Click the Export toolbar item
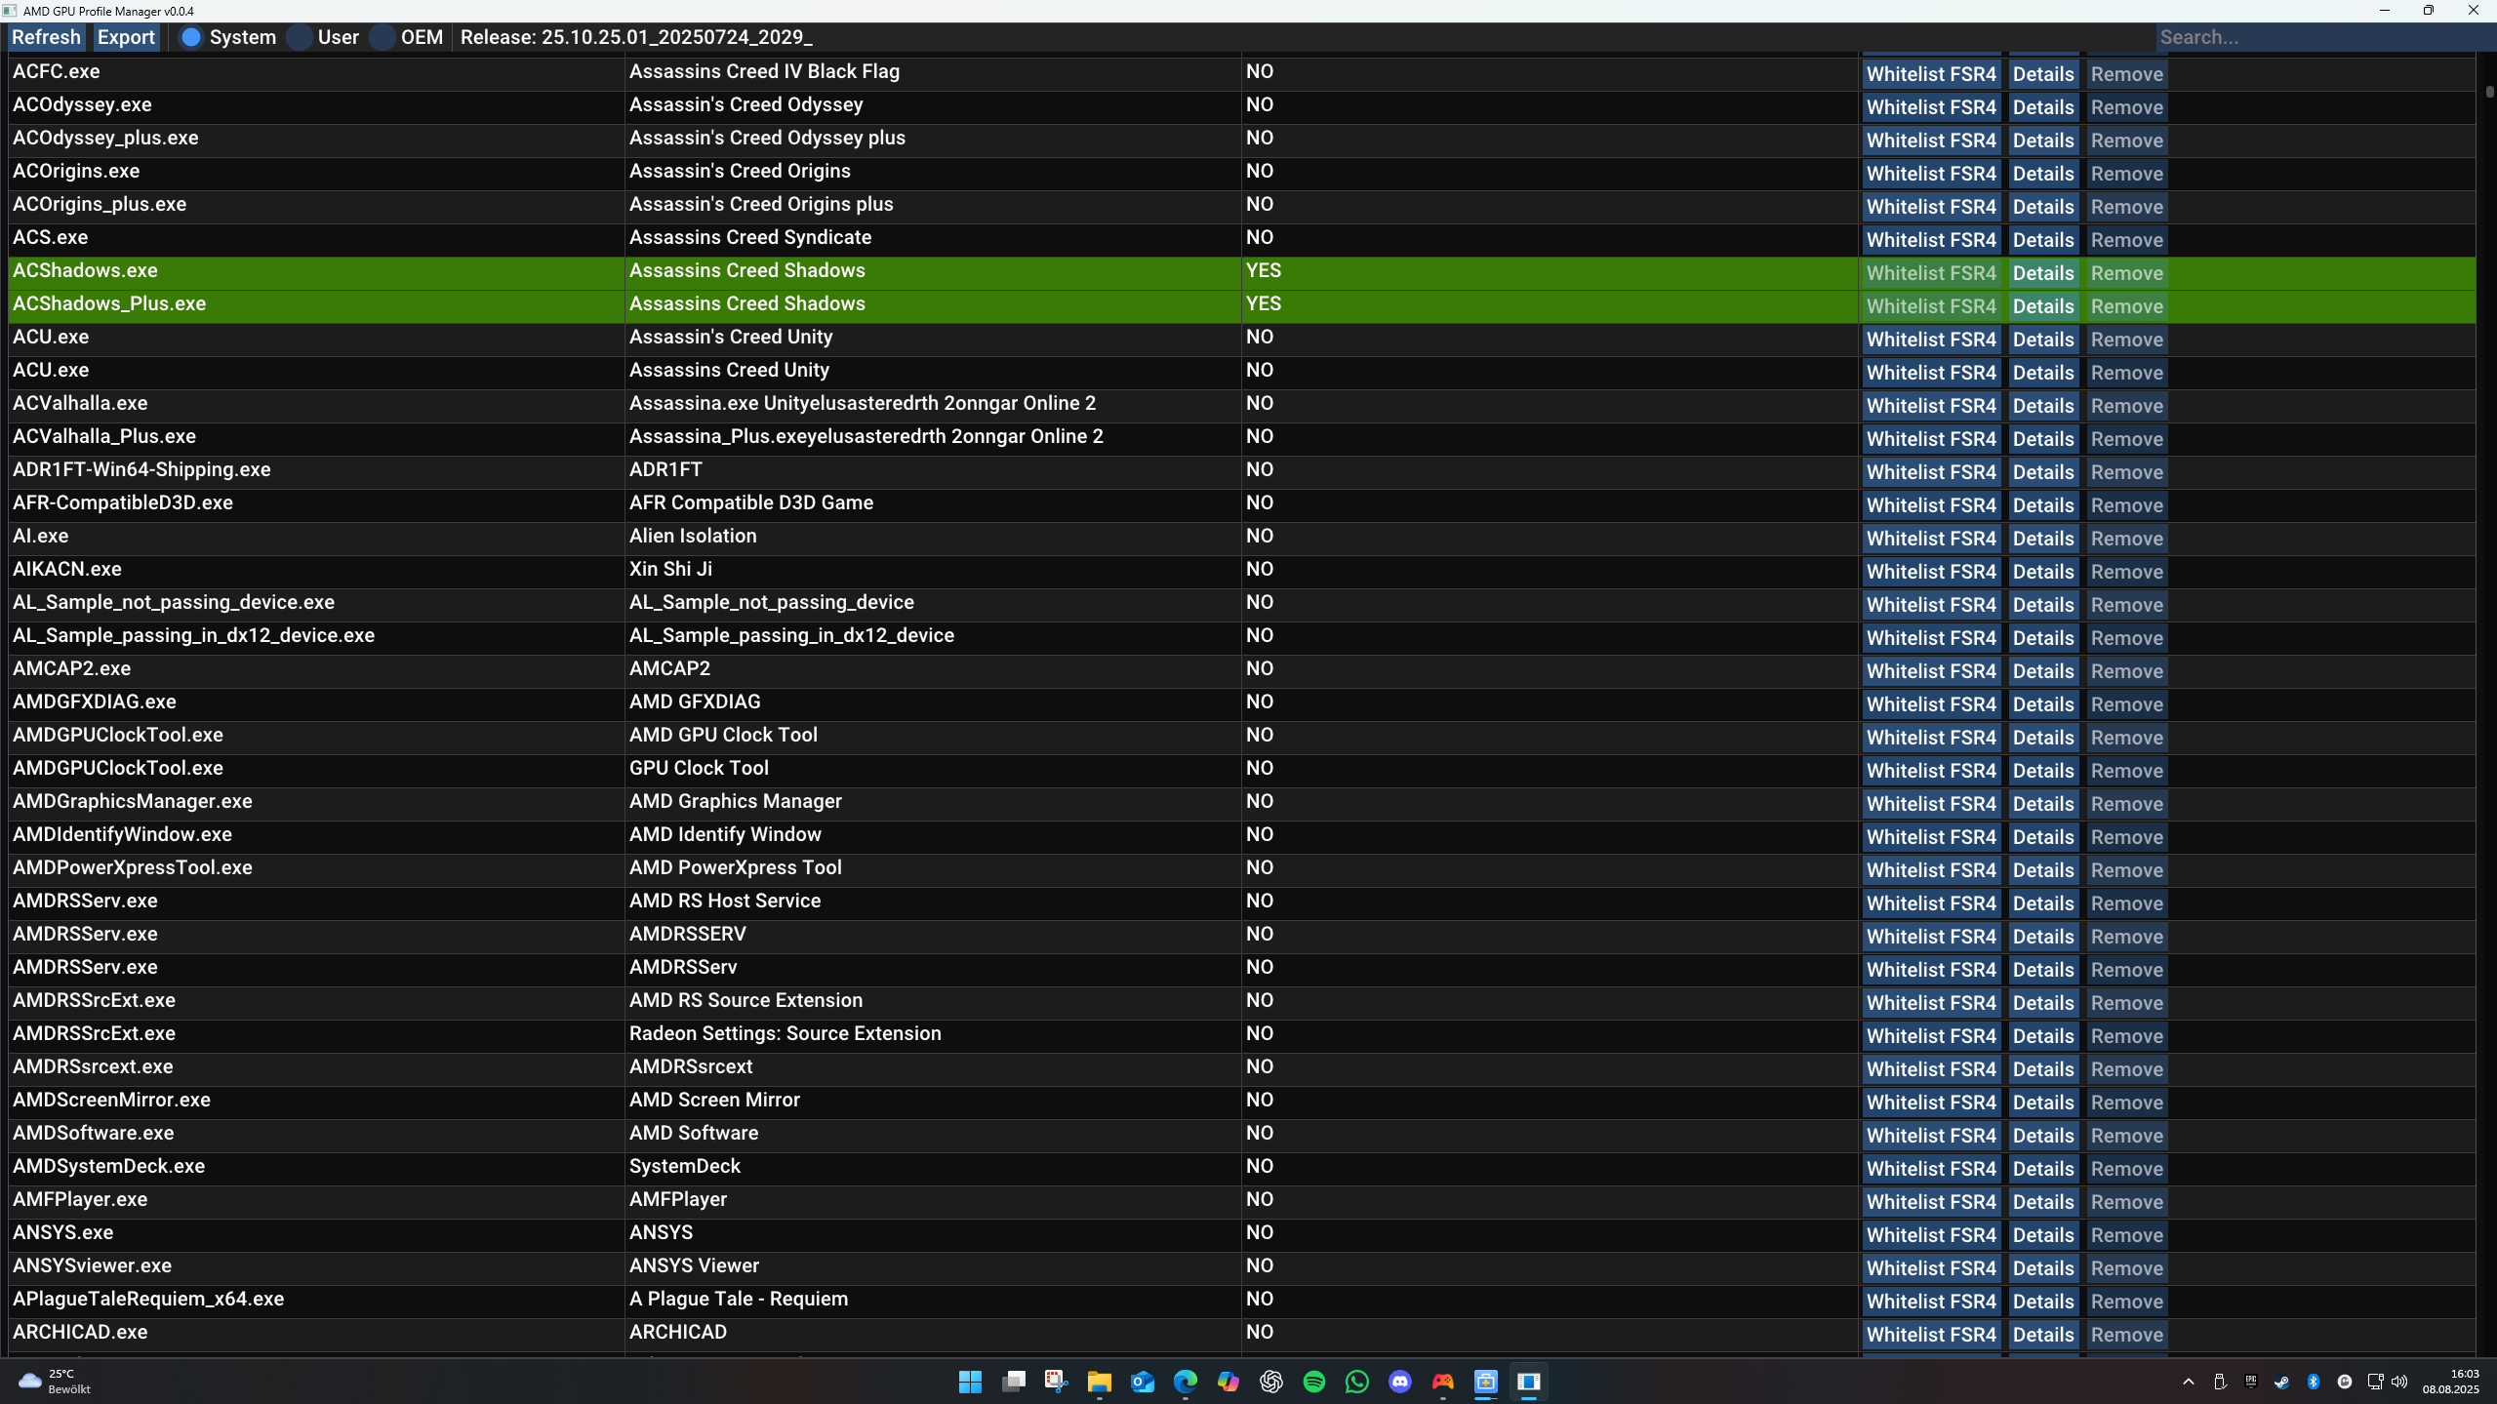Screen dimensions: 2497x1404 coord(126,37)
